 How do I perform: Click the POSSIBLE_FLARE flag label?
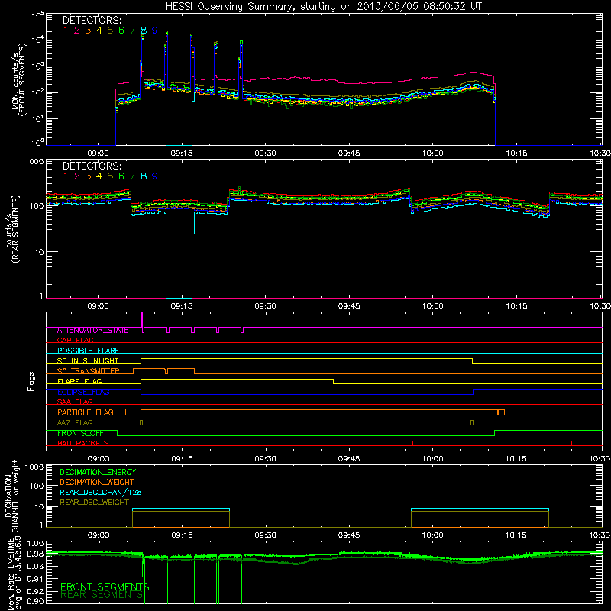coord(88,351)
